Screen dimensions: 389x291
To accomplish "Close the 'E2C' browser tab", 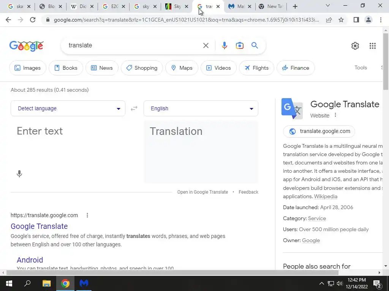I will (x=123, y=6).
